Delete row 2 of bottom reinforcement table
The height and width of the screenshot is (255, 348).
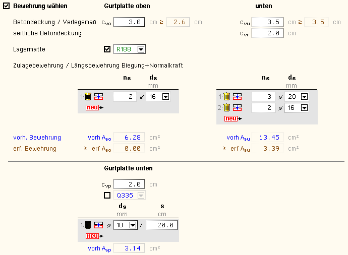pyautogui.click(x=226, y=107)
